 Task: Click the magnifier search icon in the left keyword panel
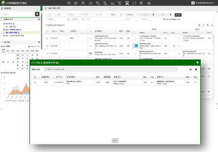(37, 14)
